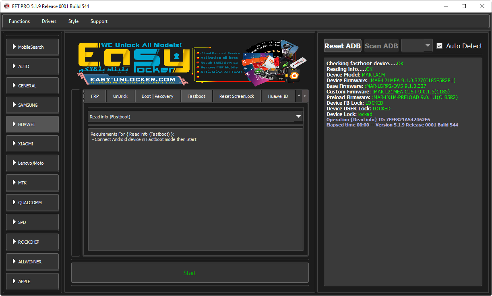Switch to the FRP tab
Screen dimensions: 492x296
coord(95,96)
